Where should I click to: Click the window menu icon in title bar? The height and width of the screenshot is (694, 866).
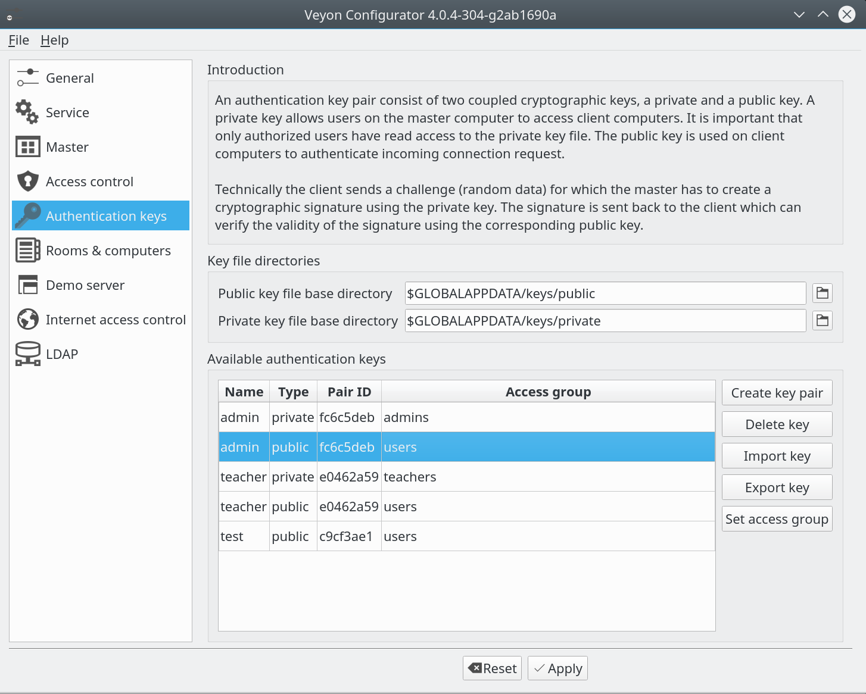coord(10,17)
